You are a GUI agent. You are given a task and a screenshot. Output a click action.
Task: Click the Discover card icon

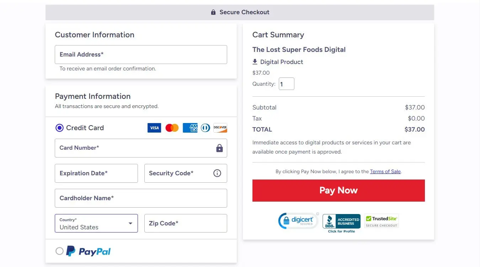pos(220,128)
